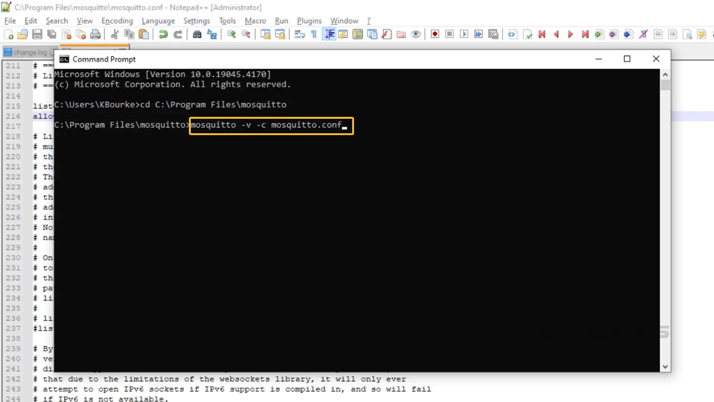The image size is (714, 402).
Task: Open the Plugins menu
Action: point(309,21)
